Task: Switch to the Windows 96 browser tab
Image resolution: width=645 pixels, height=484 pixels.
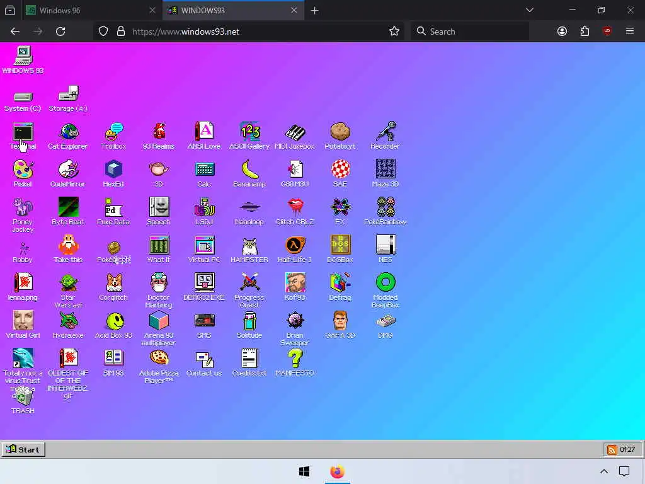Action: pyautogui.click(x=92, y=10)
